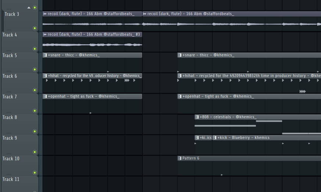
Task: Collapse track group with the up arrow
Action: pos(29,8)
